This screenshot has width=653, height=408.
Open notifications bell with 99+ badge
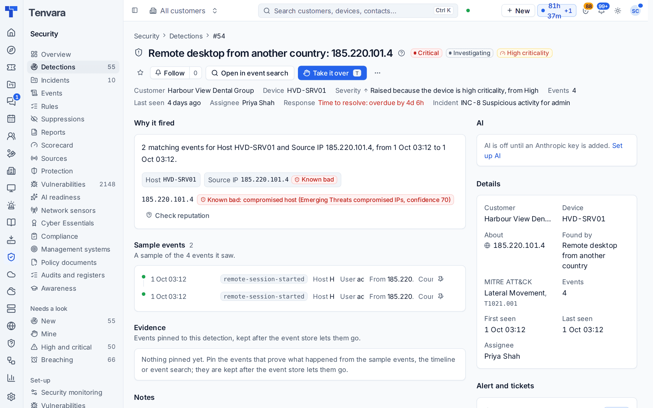coord(602,11)
